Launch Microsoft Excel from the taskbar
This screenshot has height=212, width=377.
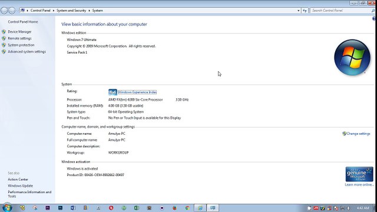pos(137,208)
